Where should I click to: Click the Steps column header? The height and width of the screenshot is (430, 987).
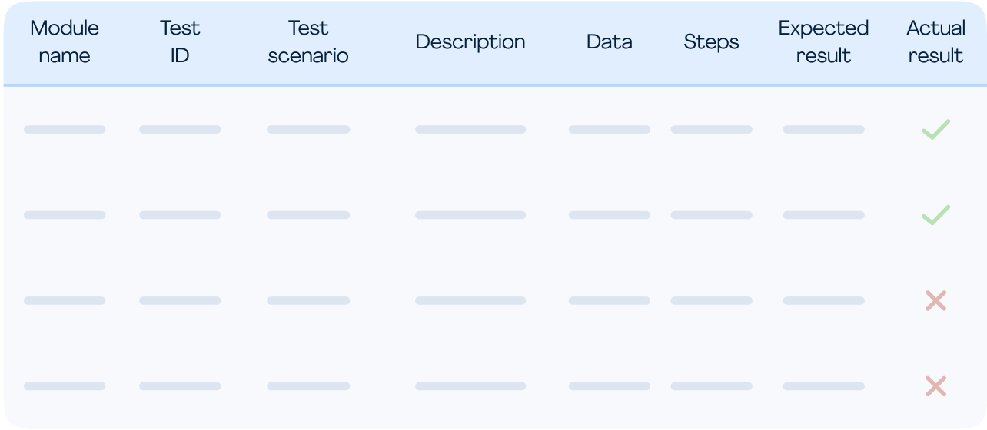711,41
